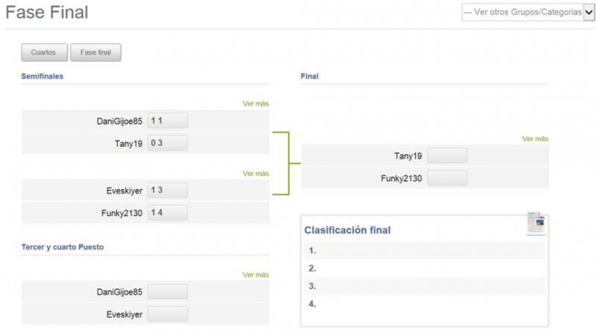Screen dimensions: 596x334
Task: Open the Ver otros Grupos/Categorias dropdown
Action: 527,12
